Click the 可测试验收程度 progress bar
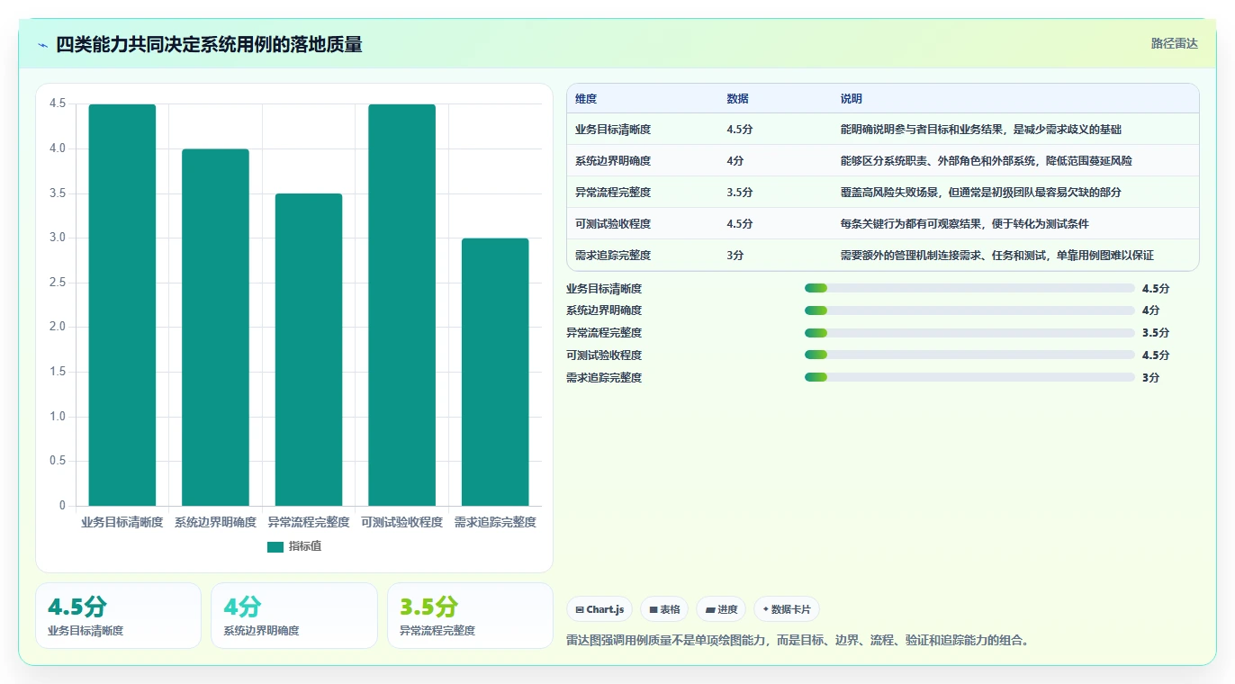 click(x=969, y=355)
